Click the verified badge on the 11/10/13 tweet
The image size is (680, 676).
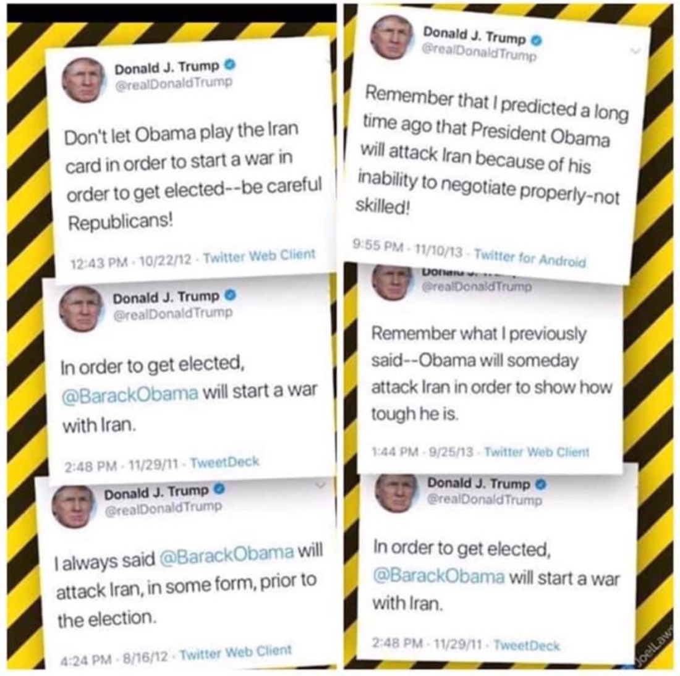[537, 40]
